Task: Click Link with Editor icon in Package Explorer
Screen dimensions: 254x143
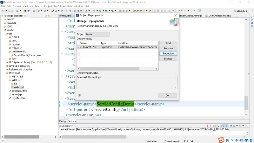Action: (x=49, y=16)
